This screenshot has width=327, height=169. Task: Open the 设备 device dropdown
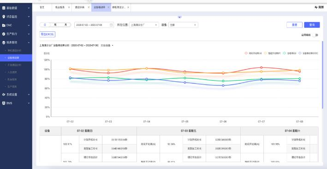coord(183,25)
